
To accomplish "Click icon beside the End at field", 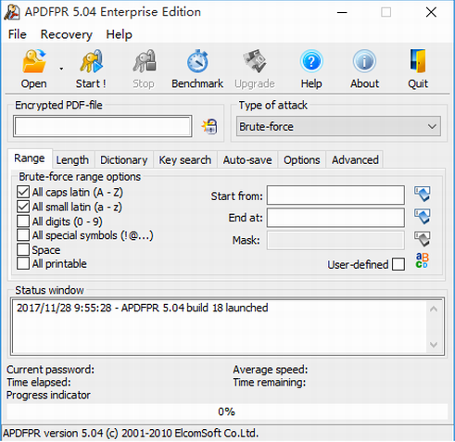I will click(423, 217).
